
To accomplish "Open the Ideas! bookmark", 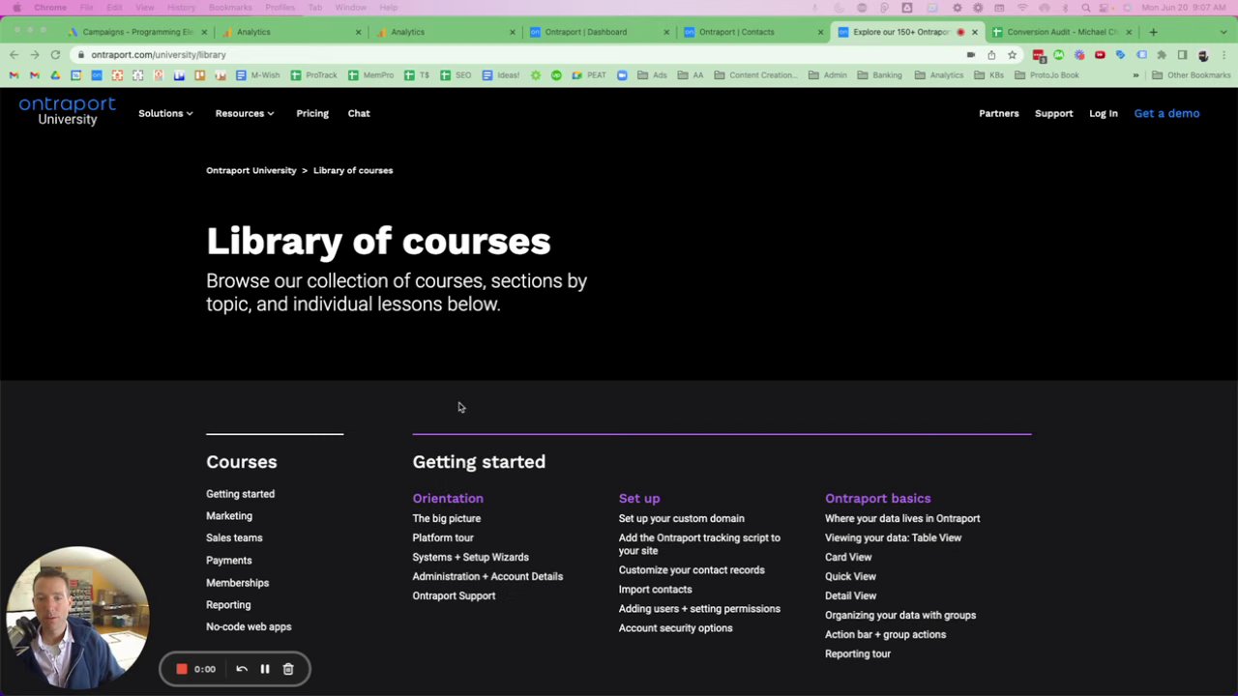I will pos(501,75).
